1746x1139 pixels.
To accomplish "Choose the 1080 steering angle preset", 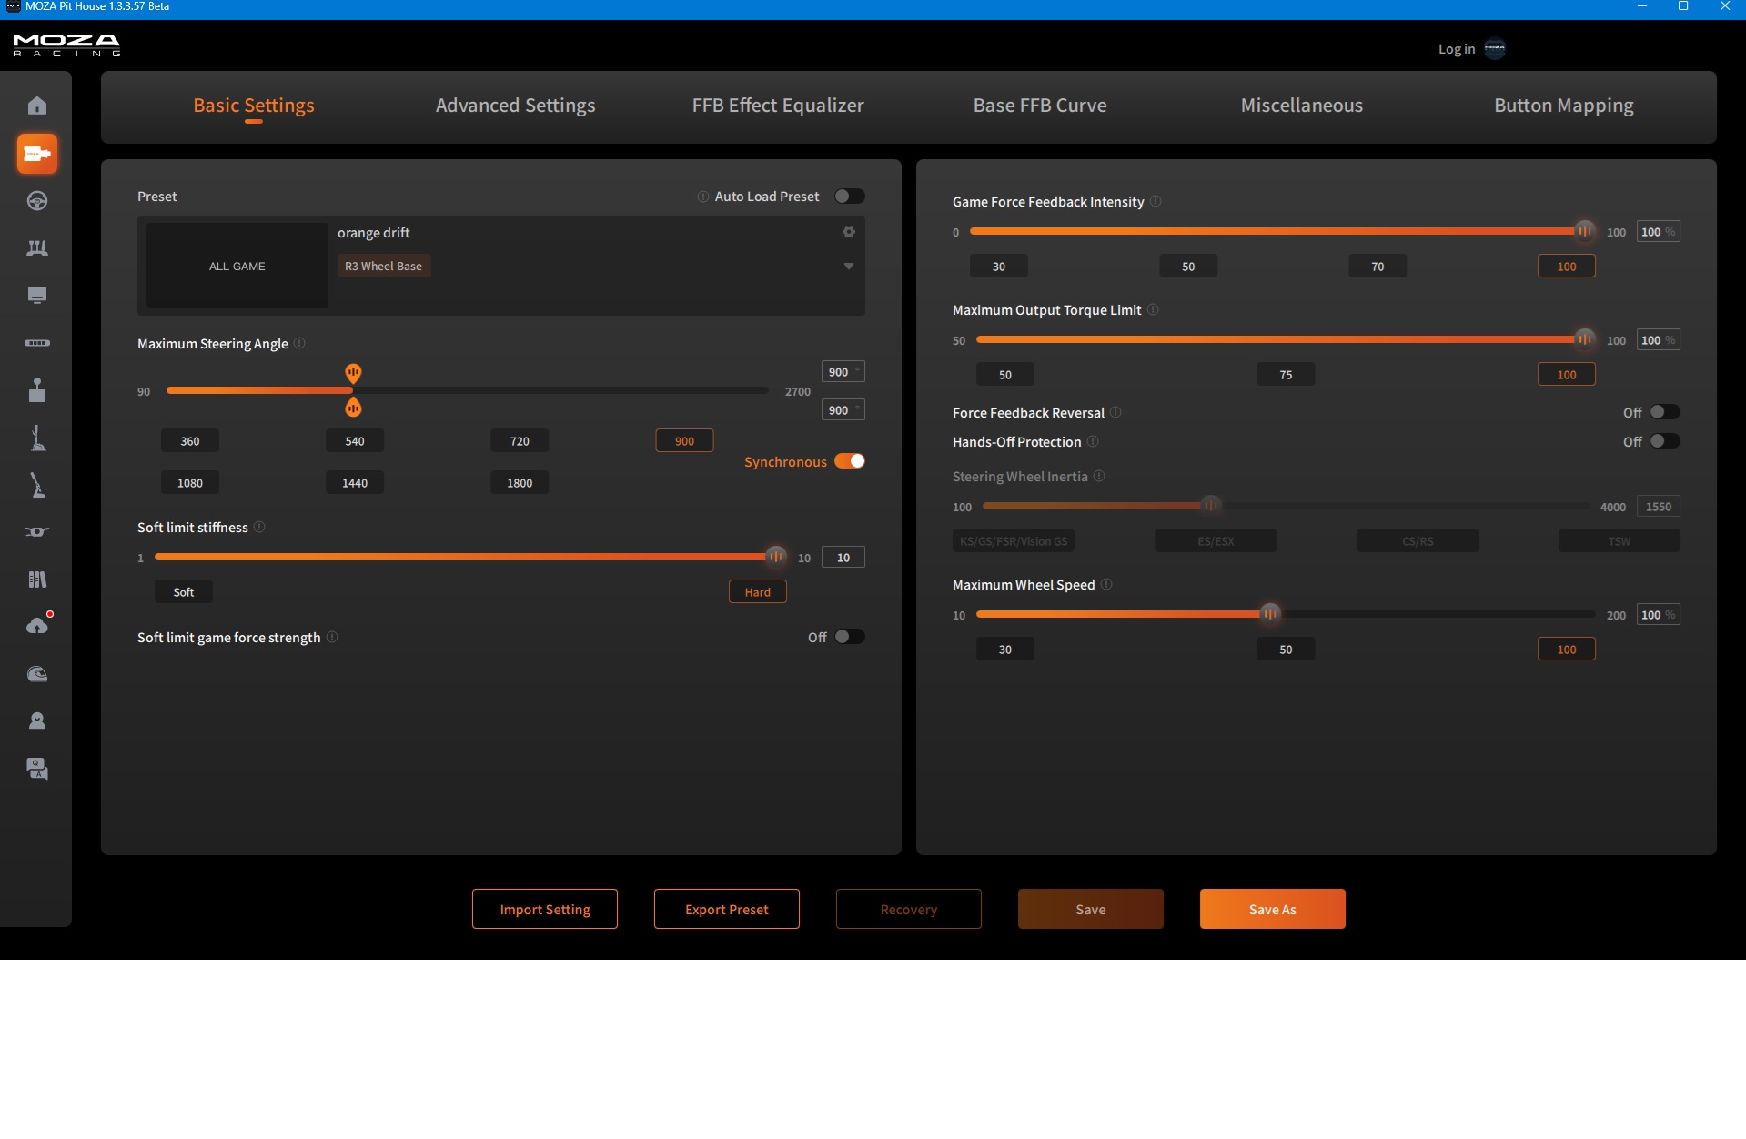I will [x=190, y=483].
